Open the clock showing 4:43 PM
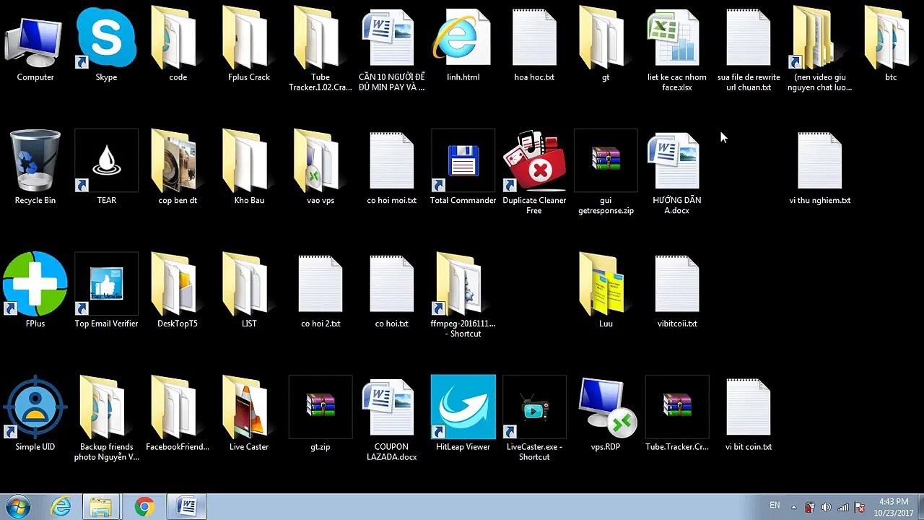This screenshot has height=520, width=924. [x=894, y=507]
